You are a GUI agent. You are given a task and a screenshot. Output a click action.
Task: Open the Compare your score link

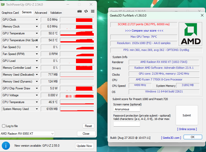144,31
